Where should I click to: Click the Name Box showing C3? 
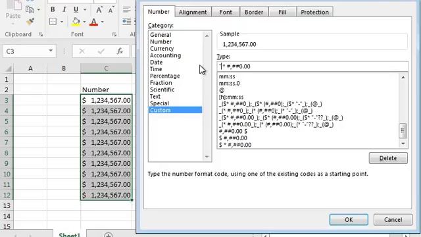pos(26,51)
